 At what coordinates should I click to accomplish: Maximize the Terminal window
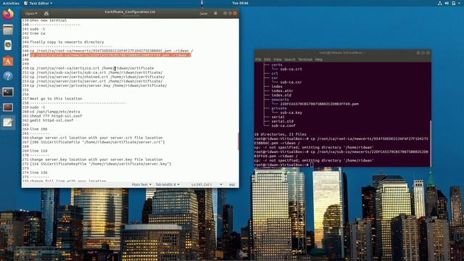click(x=423, y=53)
